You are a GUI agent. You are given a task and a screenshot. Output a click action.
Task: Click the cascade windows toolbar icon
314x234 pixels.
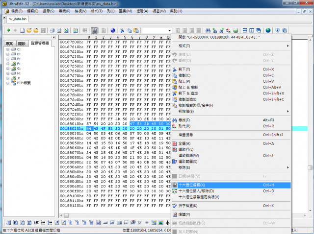coord(259,30)
